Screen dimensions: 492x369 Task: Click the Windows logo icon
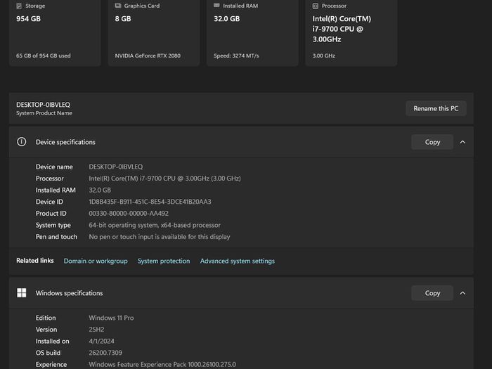pyautogui.click(x=21, y=293)
